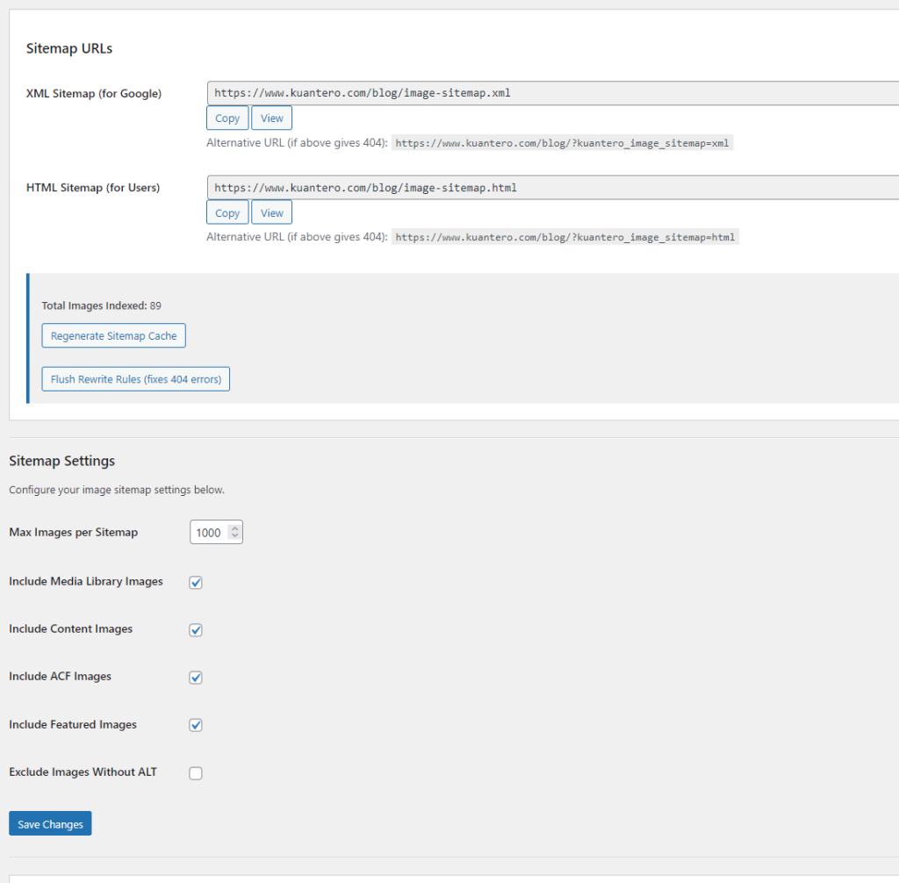View the XML sitemap in browser
899x883 pixels.
(x=271, y=117)
